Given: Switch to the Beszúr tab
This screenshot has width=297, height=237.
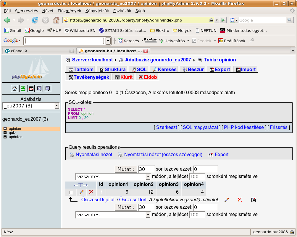Looking at the screenshot, I should [193, 70].
